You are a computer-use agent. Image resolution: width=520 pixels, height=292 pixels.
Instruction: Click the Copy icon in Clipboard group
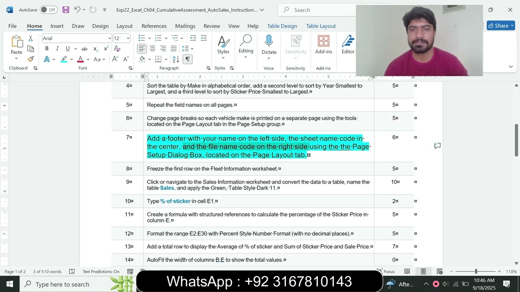point(30,49)
